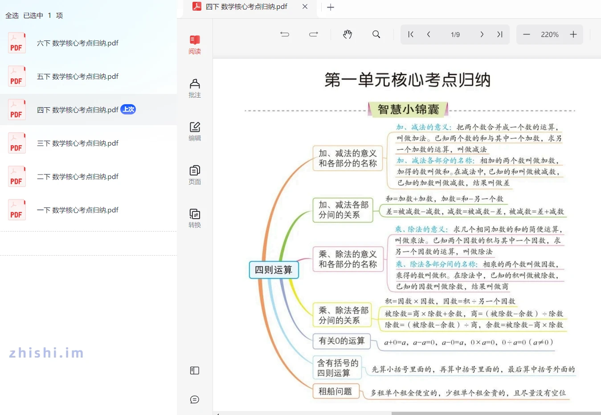This screenshot has width=601, height=415.
Task: Select 四下 数学核心考点归纳.pdf in list
Action: (88, 110)
